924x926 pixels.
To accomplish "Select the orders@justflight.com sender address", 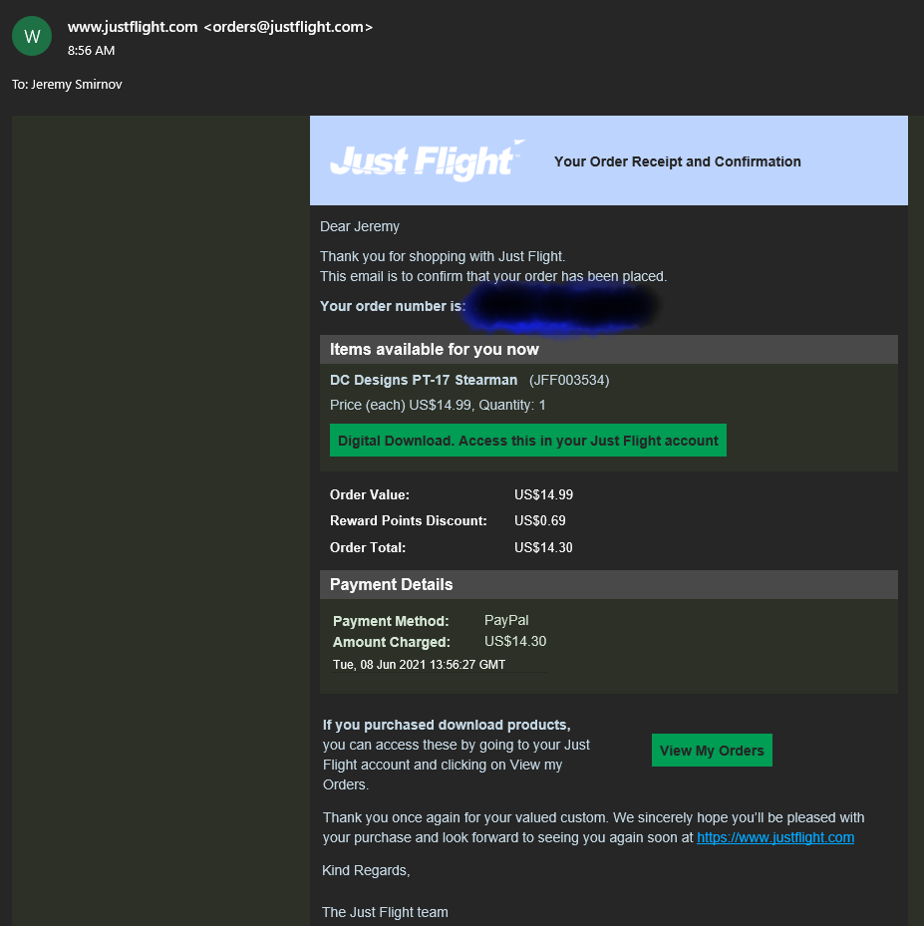I will [288, 27].
